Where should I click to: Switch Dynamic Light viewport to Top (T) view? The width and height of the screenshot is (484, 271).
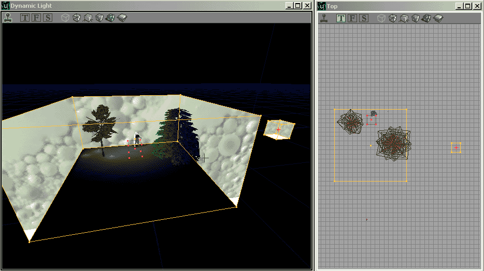(x=25, y=18)
